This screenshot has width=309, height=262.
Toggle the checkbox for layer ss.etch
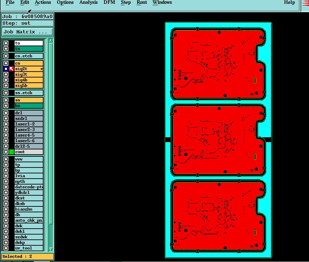[x=6, y=92]
